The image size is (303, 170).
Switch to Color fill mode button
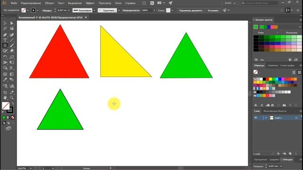tap(4, 118)
